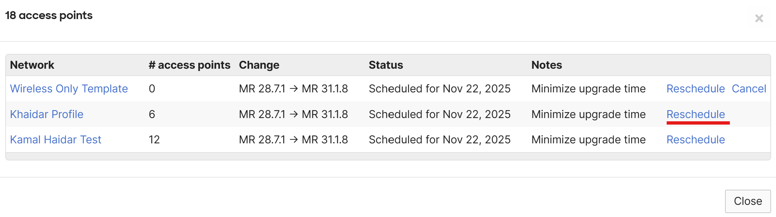
Task: Click the Change column header
Action: 259,65
